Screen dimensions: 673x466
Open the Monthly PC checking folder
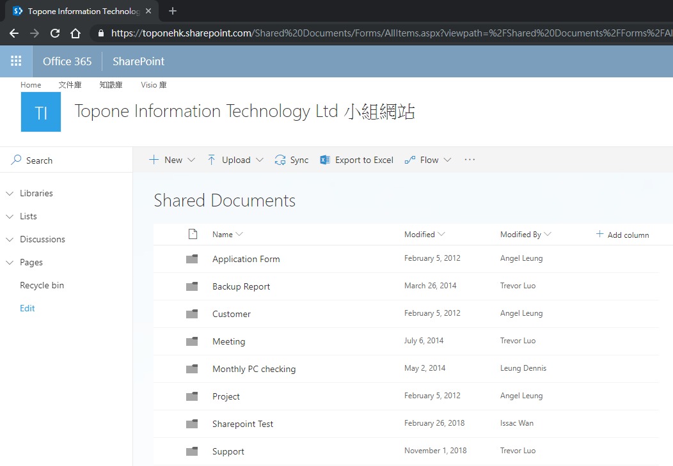tap(254, 369)
